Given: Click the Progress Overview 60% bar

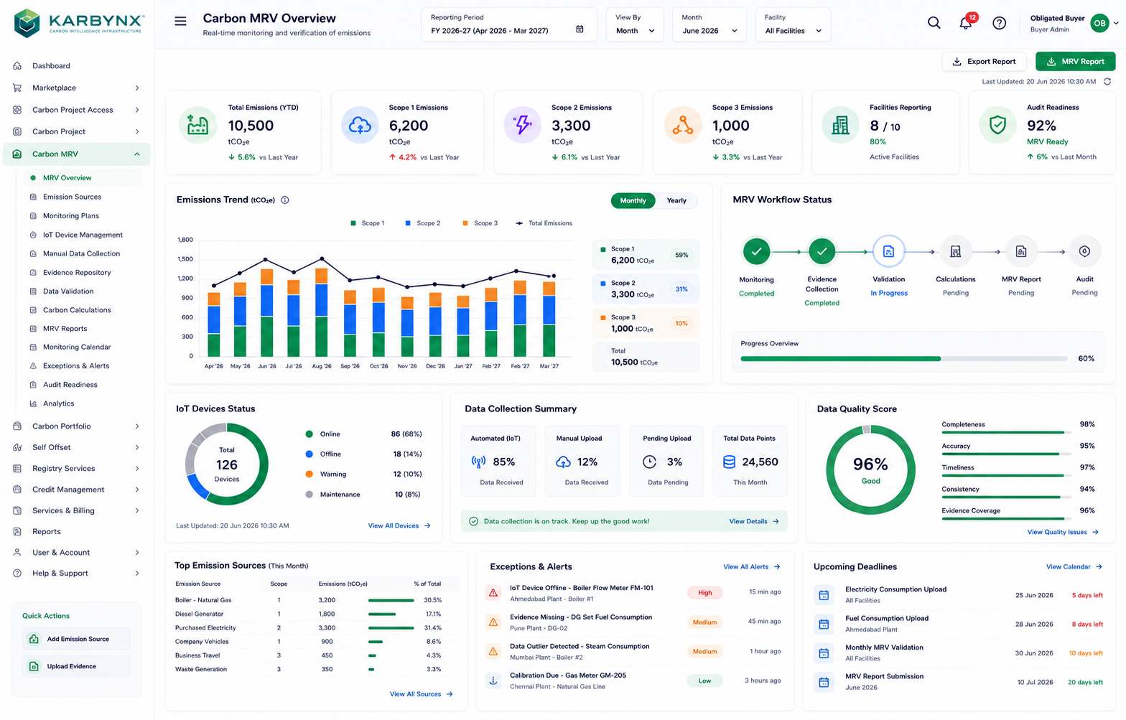Looking at the screenshot, I should [x=906, y=359].
